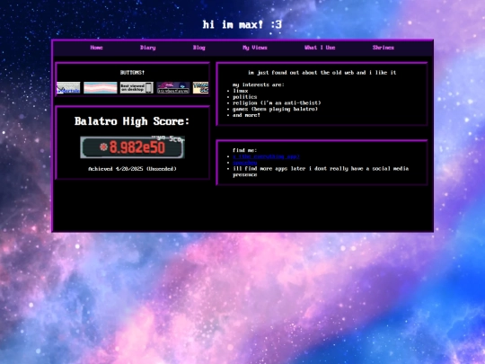Open the What I Use page
The image size is (485, 364).
[320, 48]
